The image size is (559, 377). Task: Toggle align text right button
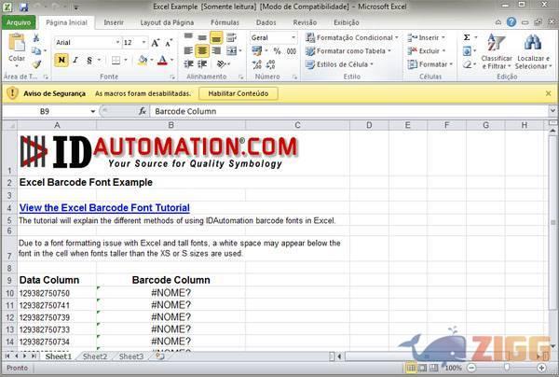(x=216, y=51)
